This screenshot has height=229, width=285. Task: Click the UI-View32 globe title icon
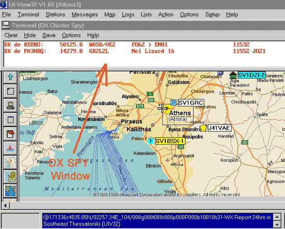point(4,4)
